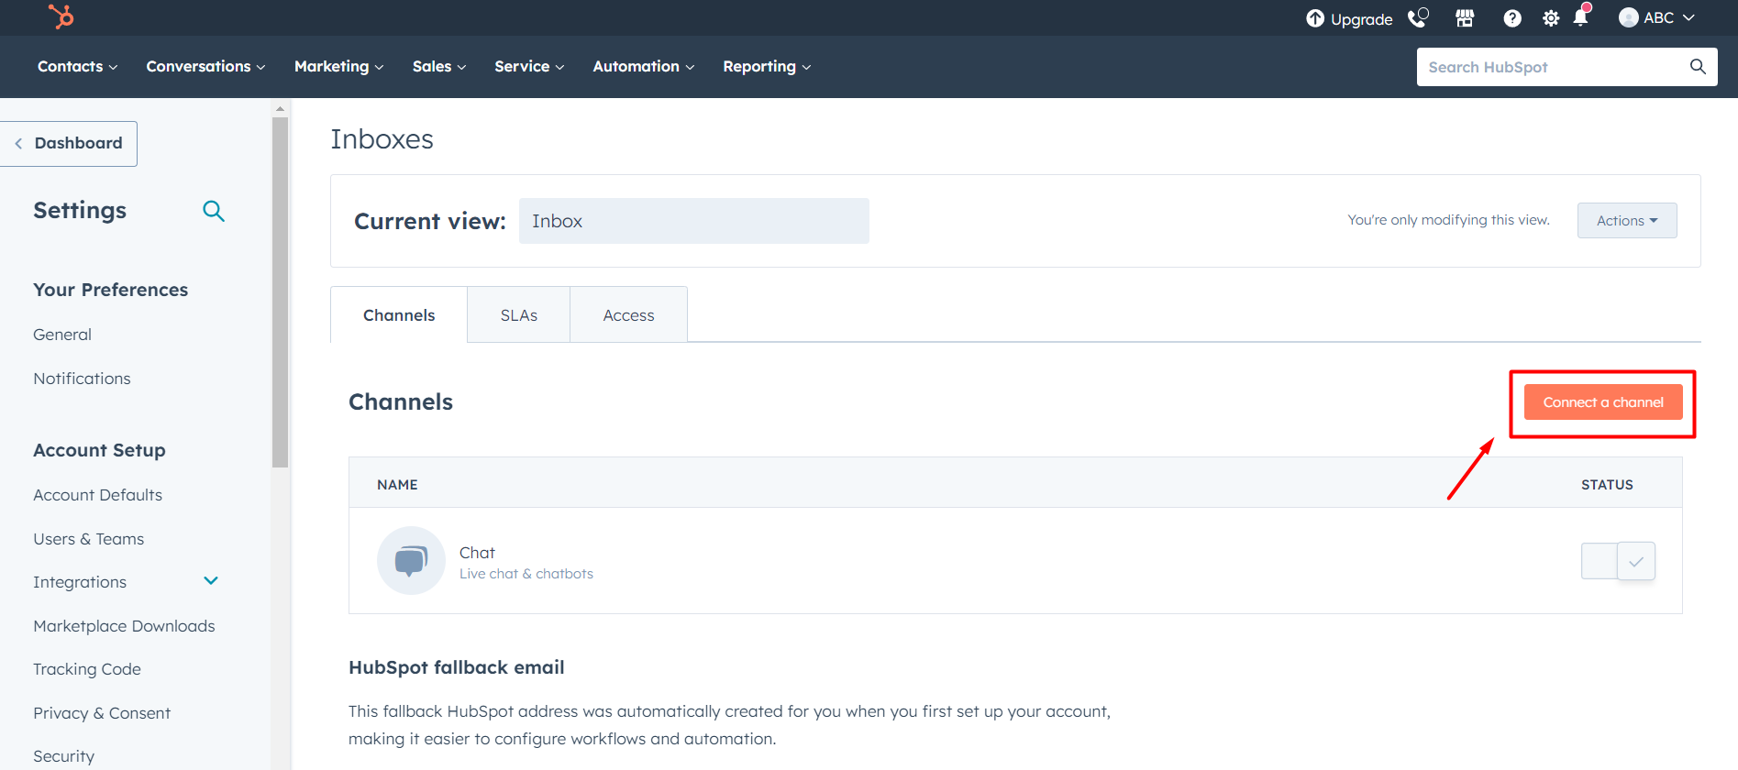1738x770 pixels.
Task: Go back to Dashboard
Action: tap(70, 144)
